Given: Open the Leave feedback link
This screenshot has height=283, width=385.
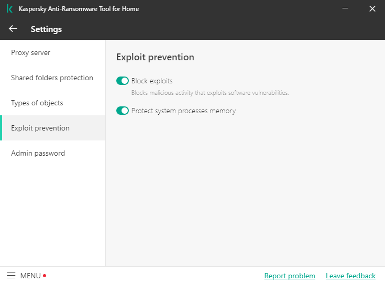Looking at the screenshot, I should [x=350, y=276].
